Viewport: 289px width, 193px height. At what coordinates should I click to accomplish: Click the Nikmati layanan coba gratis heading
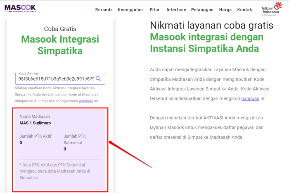coord(211,25)
